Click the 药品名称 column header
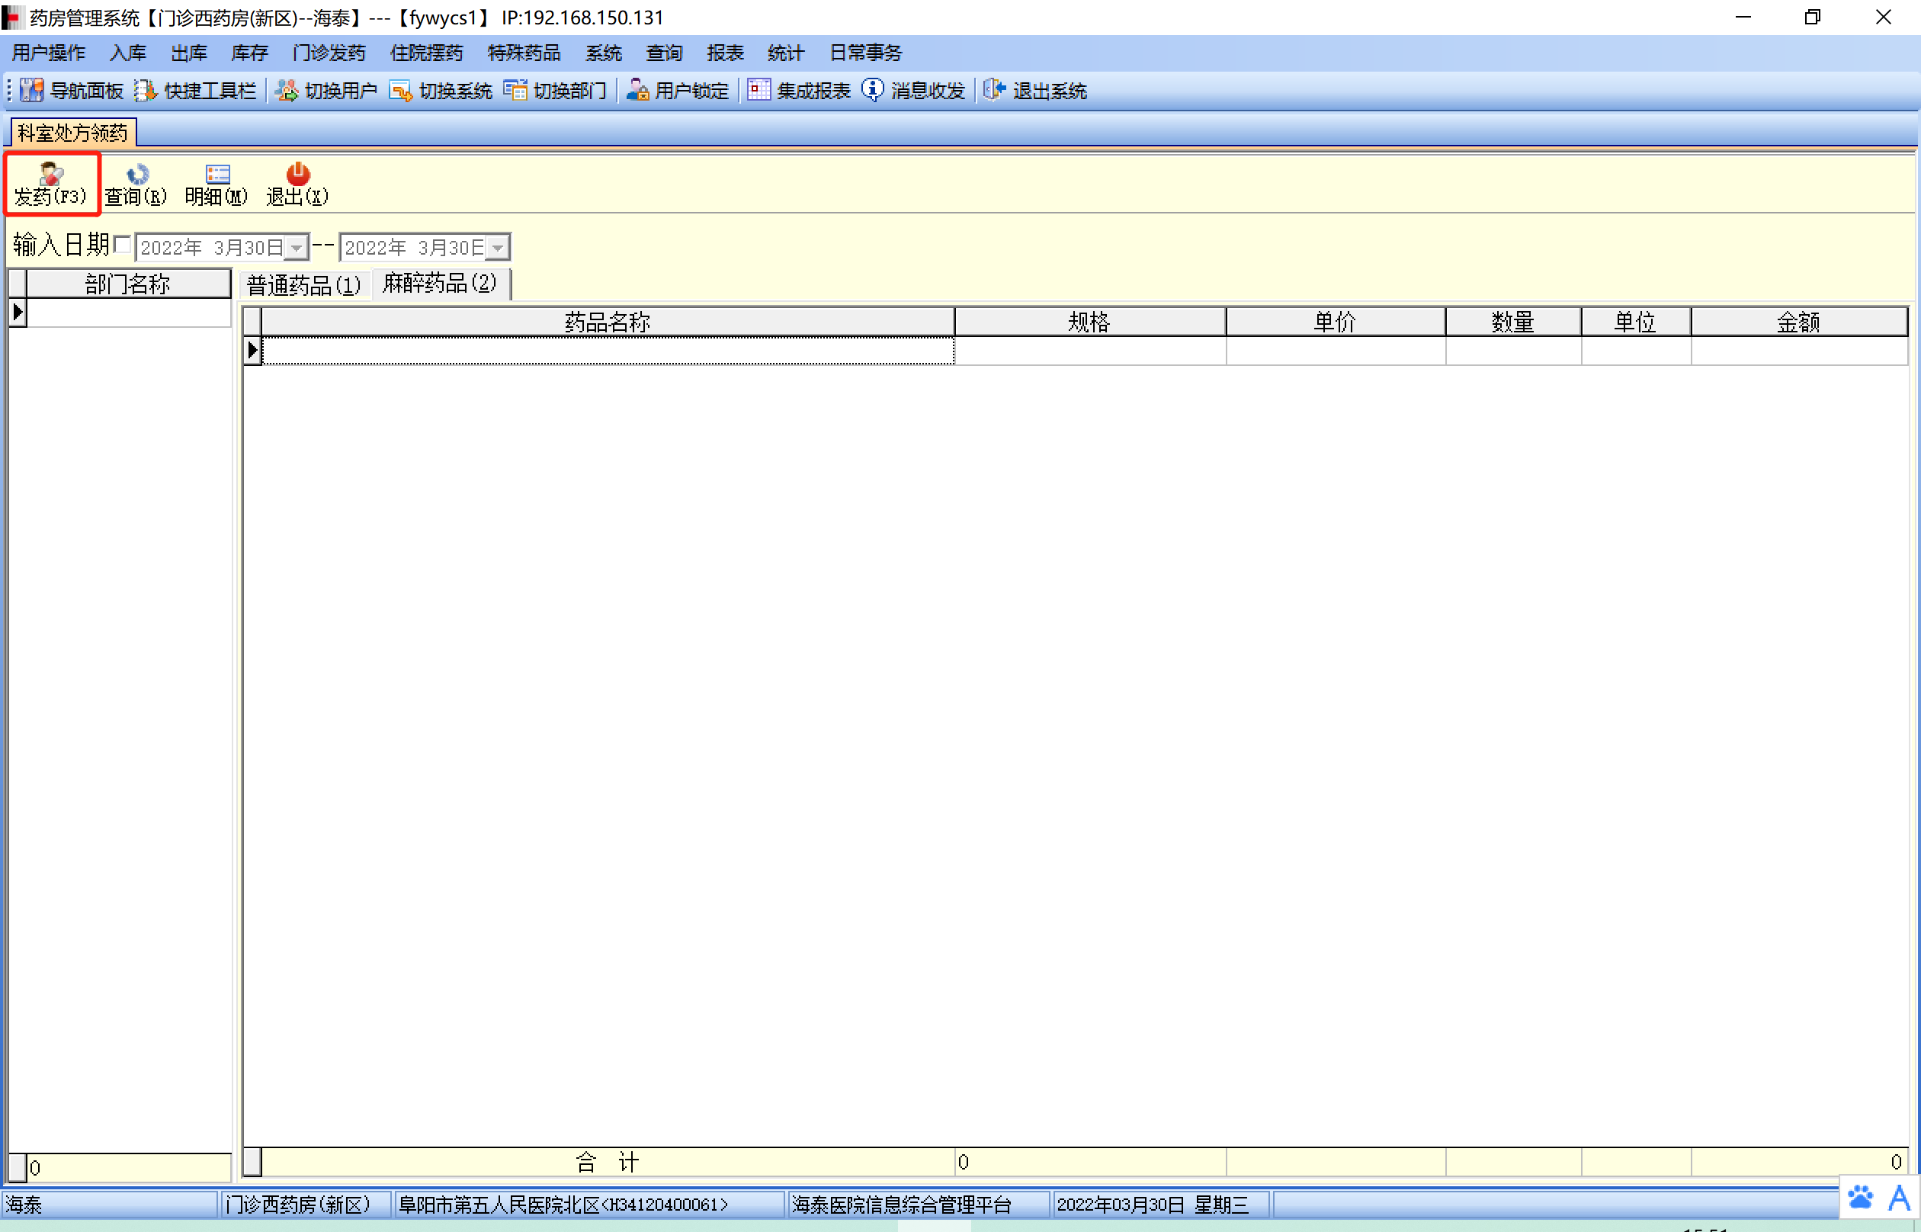The image size is (1921, 1232). [607, 322]
